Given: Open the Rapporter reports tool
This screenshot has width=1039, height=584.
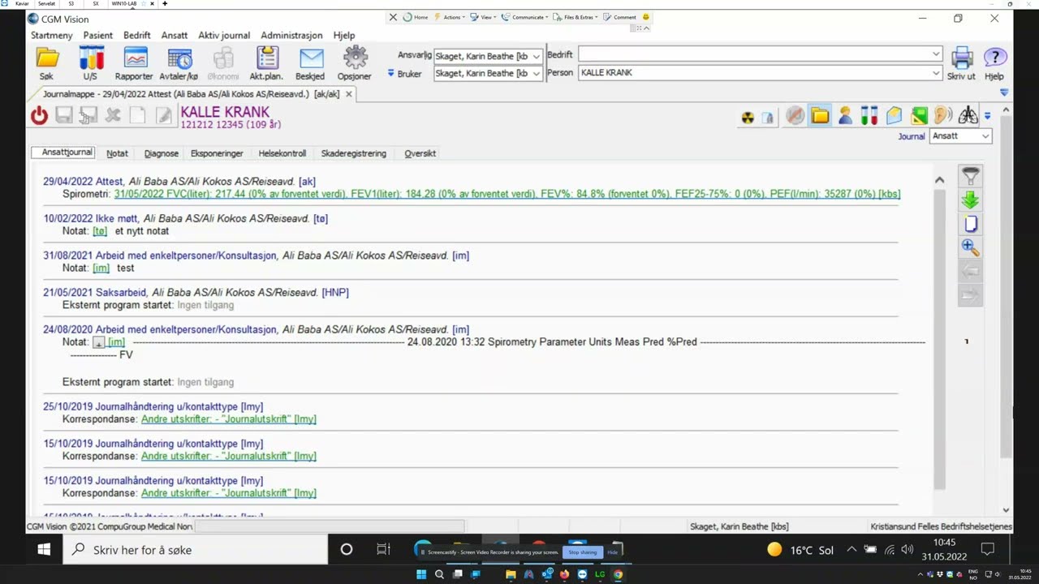Looking at the screenshot, I should (x=134, y=63).
